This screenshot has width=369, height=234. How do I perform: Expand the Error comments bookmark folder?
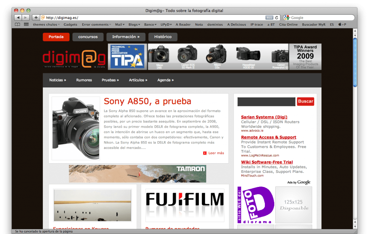pos(97,24)
